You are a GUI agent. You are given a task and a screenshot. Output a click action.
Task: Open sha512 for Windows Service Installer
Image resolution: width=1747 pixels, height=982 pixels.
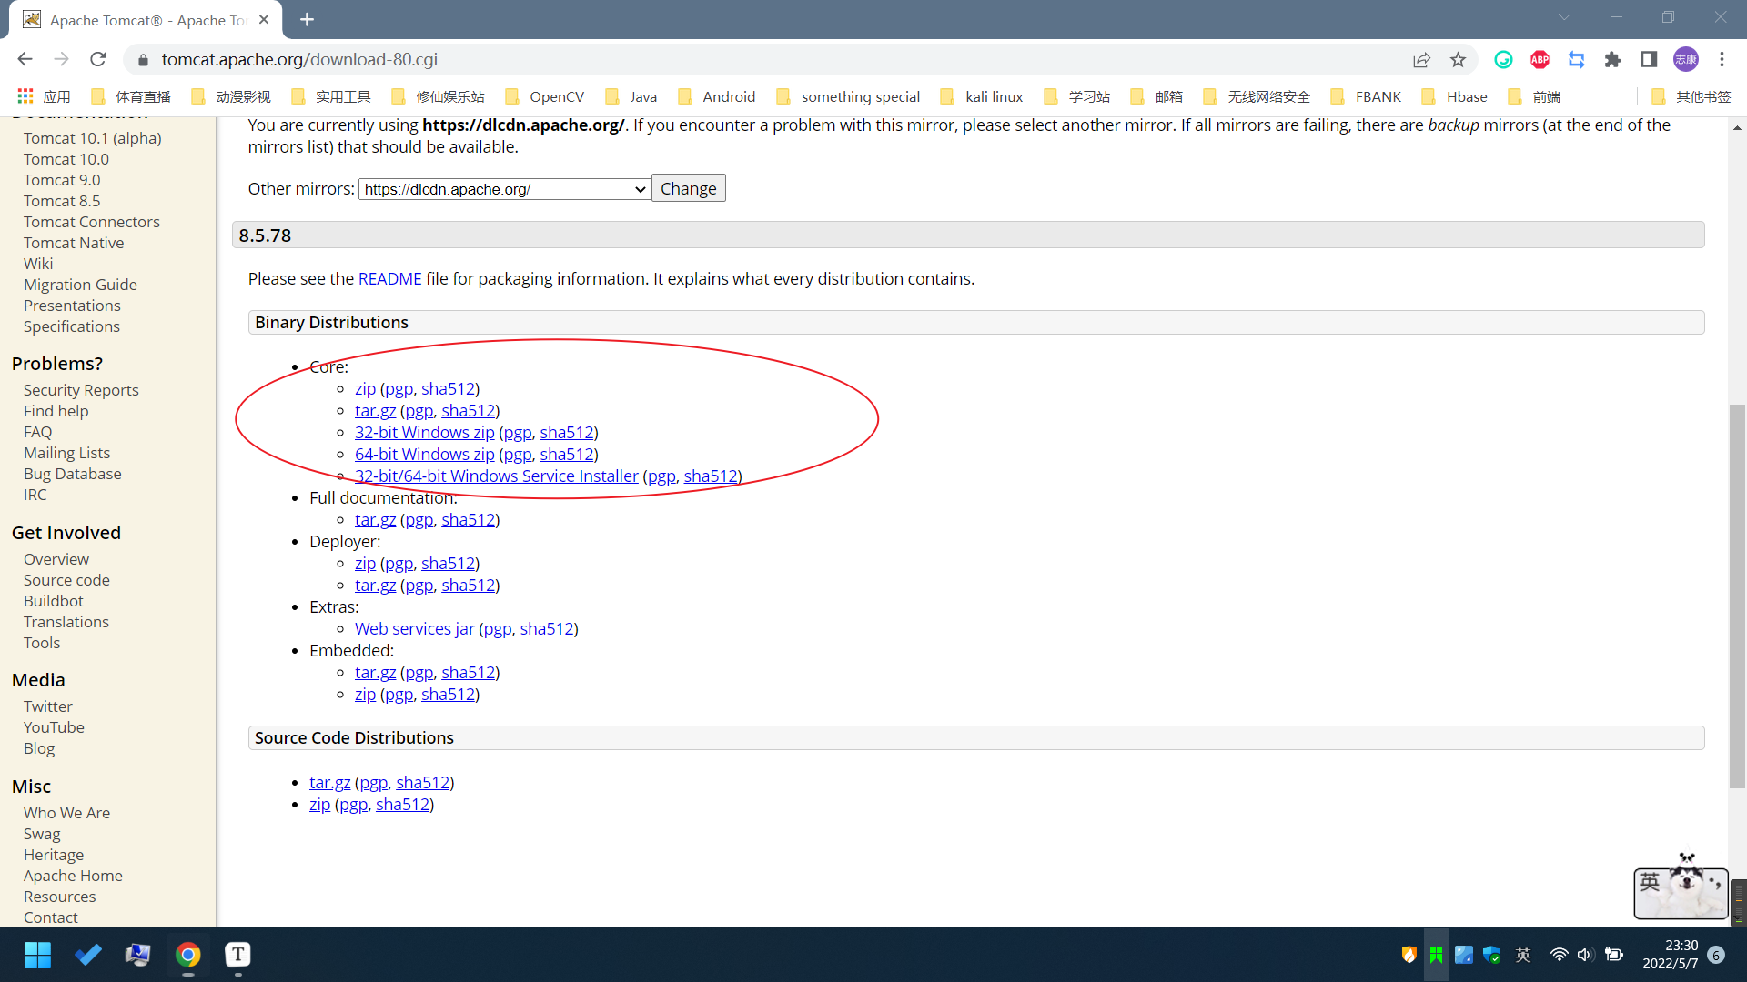(x=711, y=476)
